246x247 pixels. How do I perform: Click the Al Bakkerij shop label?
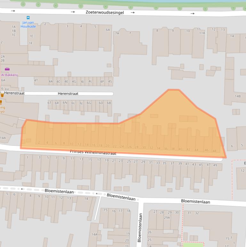[x=10, y=75]
